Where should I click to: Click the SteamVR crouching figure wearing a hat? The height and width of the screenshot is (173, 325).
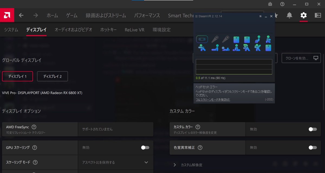click(x=247, y=48)
